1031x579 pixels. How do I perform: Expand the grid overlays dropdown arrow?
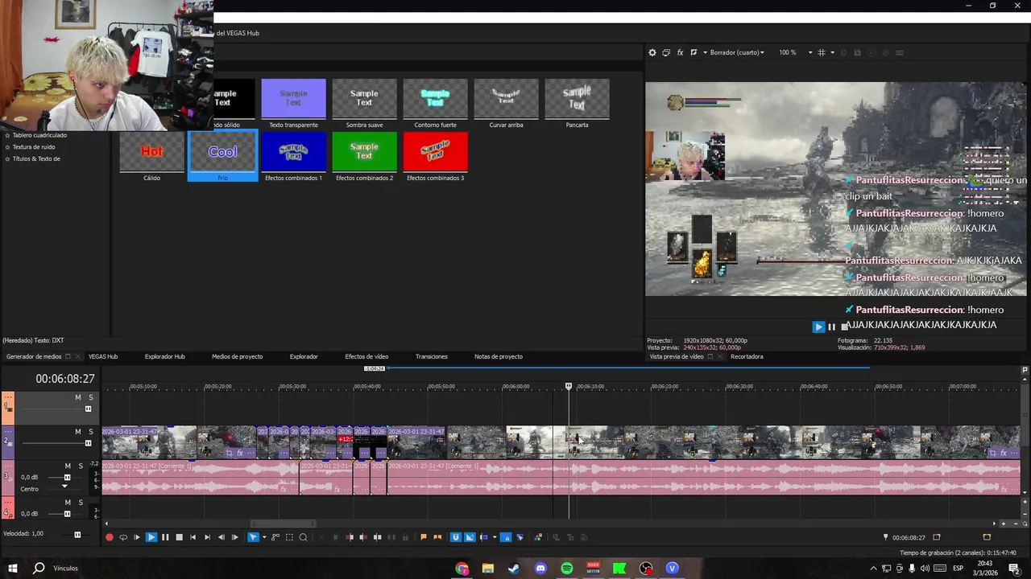[832, 52]
